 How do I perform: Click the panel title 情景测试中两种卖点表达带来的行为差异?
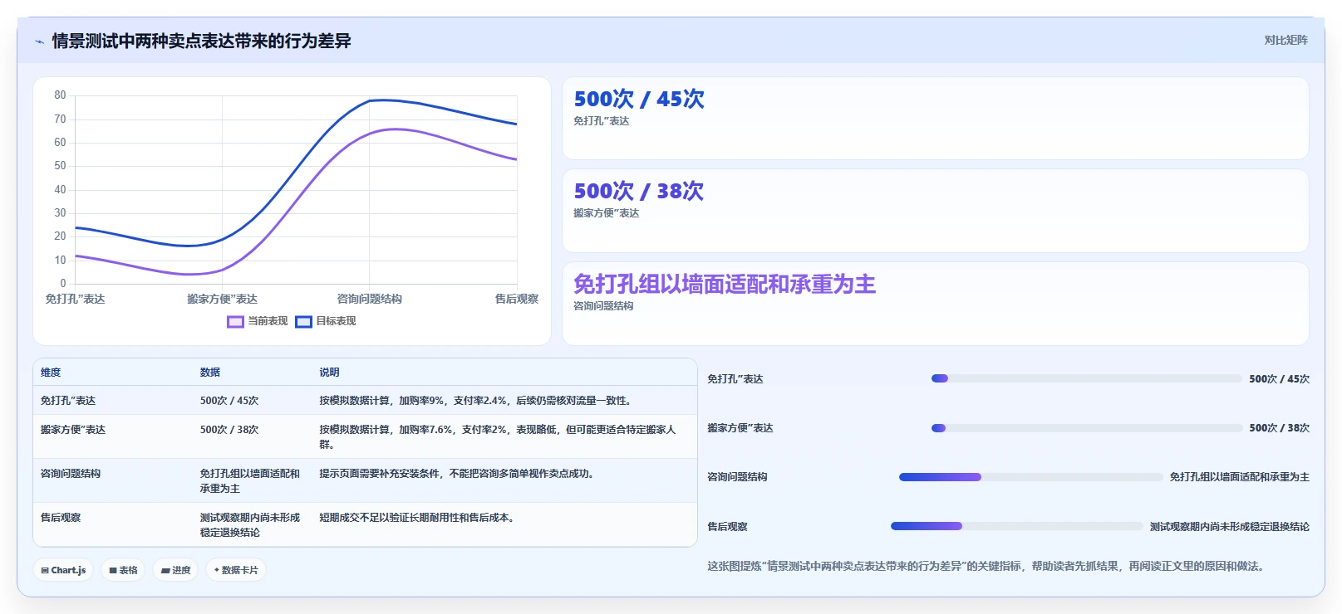(x=201, y=41)
